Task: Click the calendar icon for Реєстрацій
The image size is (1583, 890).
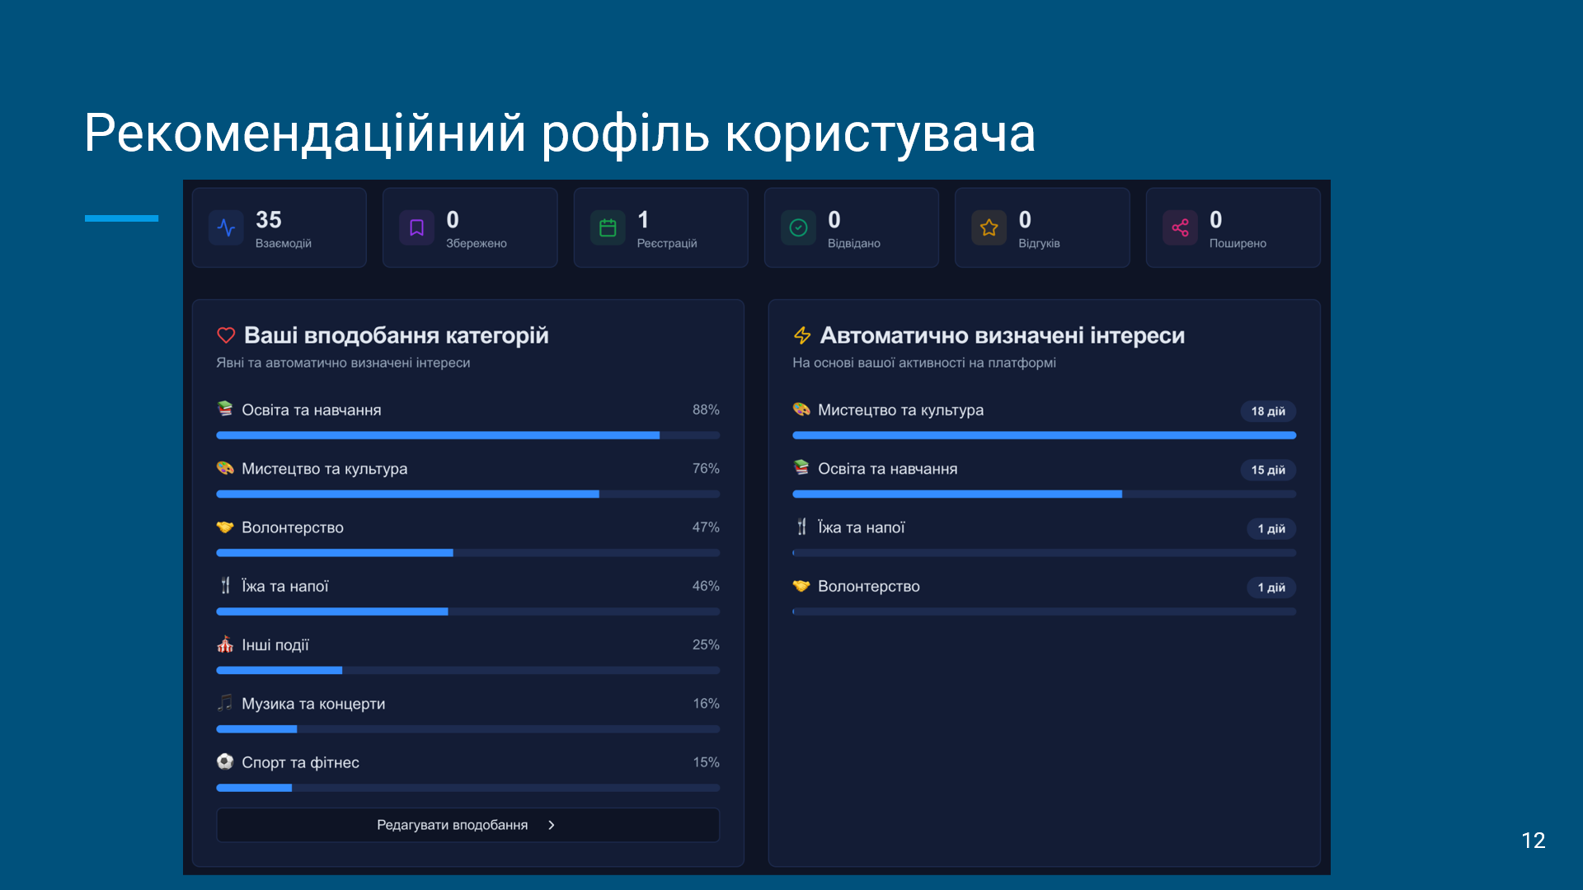Action: click(608, 228)
